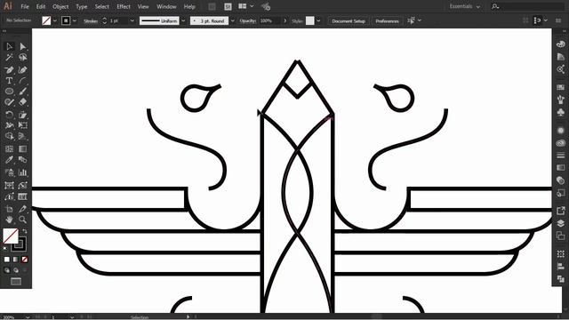This screenshot has height=320, width=569.
Task: Click the Opacity panel link
Action: coord(248,21)
